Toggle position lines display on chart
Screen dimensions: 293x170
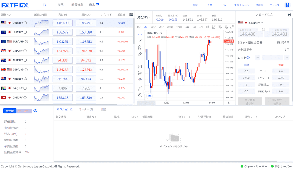click(220, 27)
